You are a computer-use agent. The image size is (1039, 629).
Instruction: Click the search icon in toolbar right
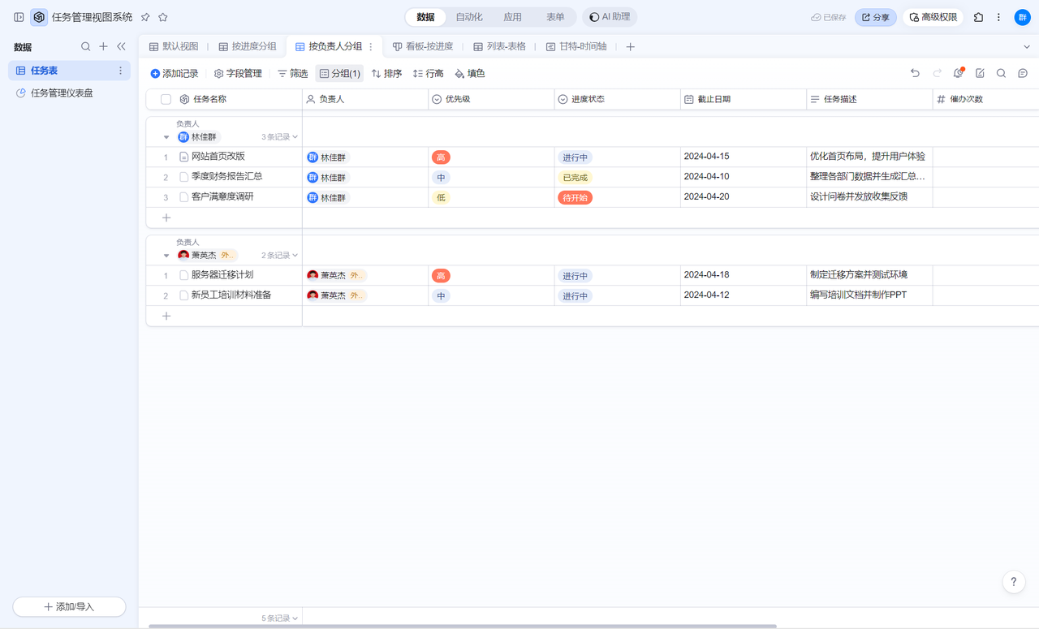(1001, 73)
